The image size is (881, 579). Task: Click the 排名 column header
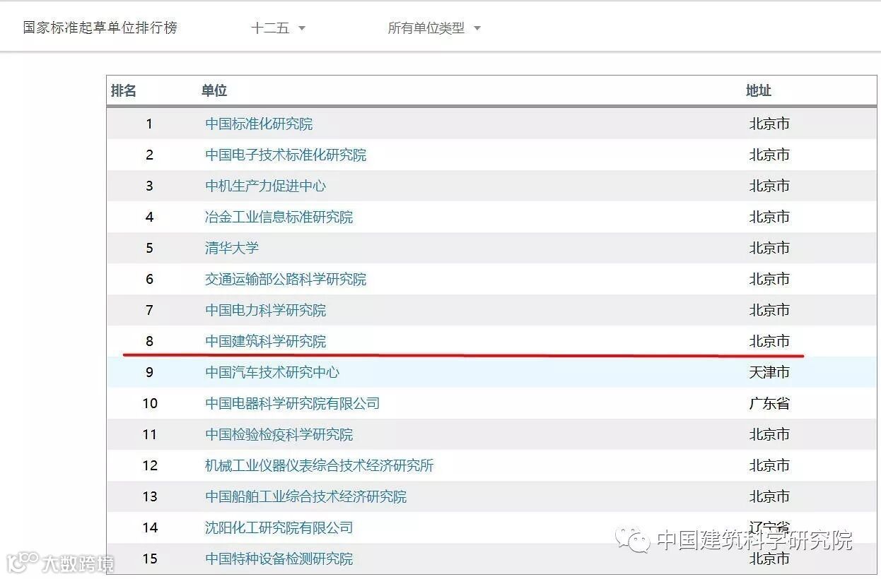point(124,90)
